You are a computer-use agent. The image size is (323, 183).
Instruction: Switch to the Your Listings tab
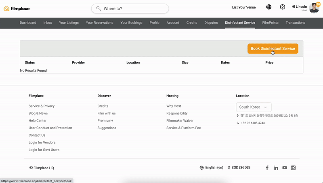[68, 23]
